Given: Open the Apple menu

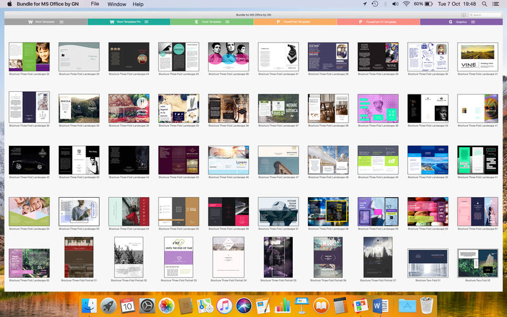Looking at the screenshot, I should pos(10,4).
